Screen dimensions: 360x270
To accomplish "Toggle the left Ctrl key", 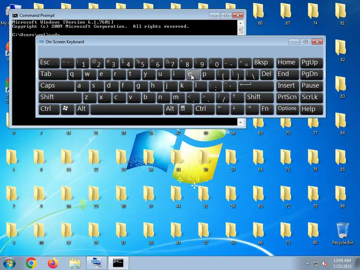I will click(x=49, y=109).
